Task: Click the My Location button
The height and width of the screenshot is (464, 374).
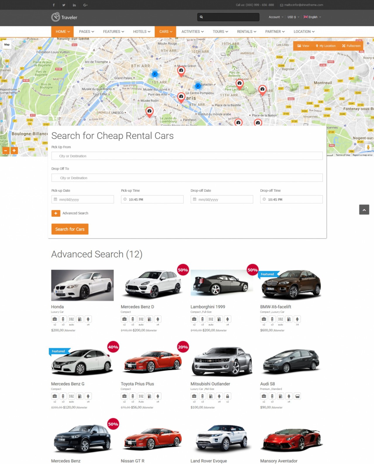Action: [326, 46]
